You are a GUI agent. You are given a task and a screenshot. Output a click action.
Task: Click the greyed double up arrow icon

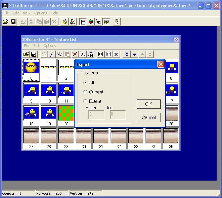[150, 54]
